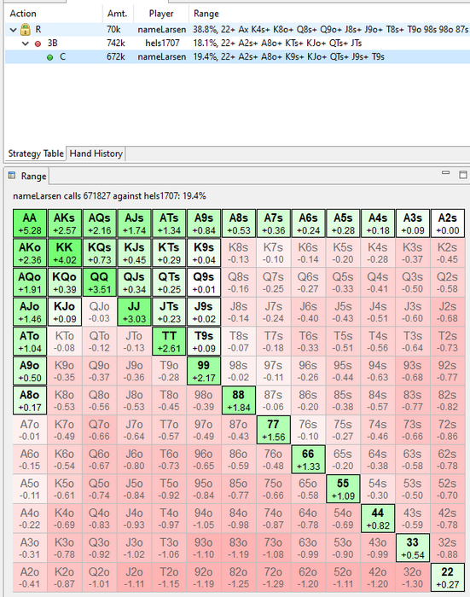470x597 pixels.
Task: Select the 3B row by hels1707
Action: pos(238,43)
